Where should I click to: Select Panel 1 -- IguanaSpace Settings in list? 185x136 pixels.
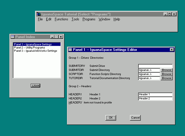click(x=37, y=44)
